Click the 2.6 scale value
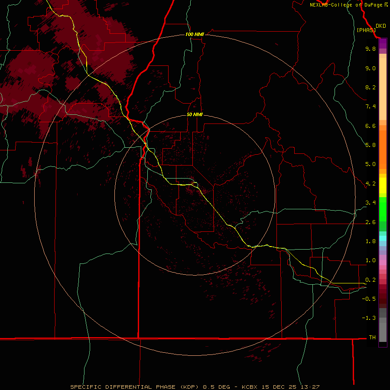 click(370, 222)
